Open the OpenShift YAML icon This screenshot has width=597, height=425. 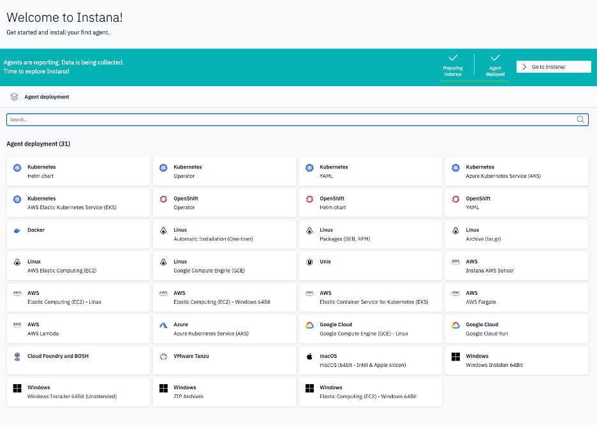[456, 199]
